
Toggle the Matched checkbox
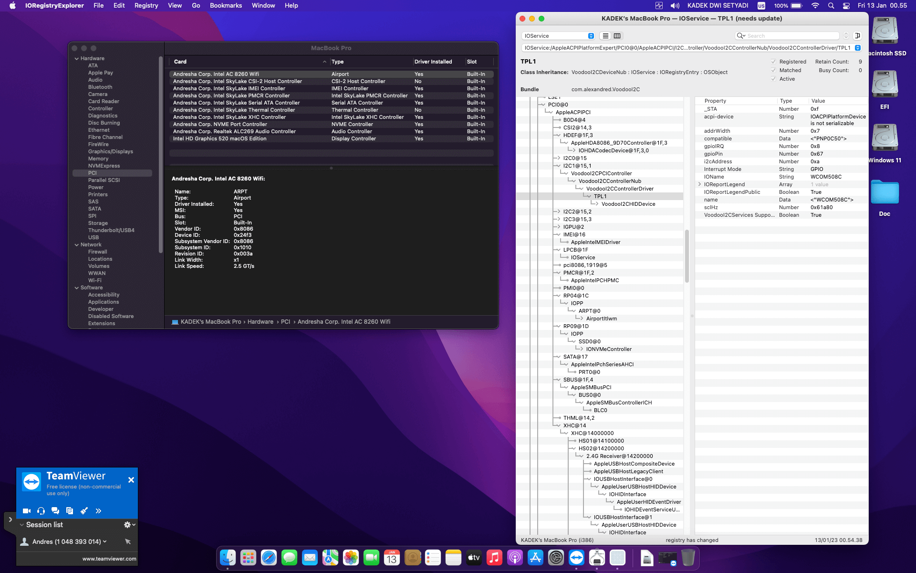click(x=773, y=70)
